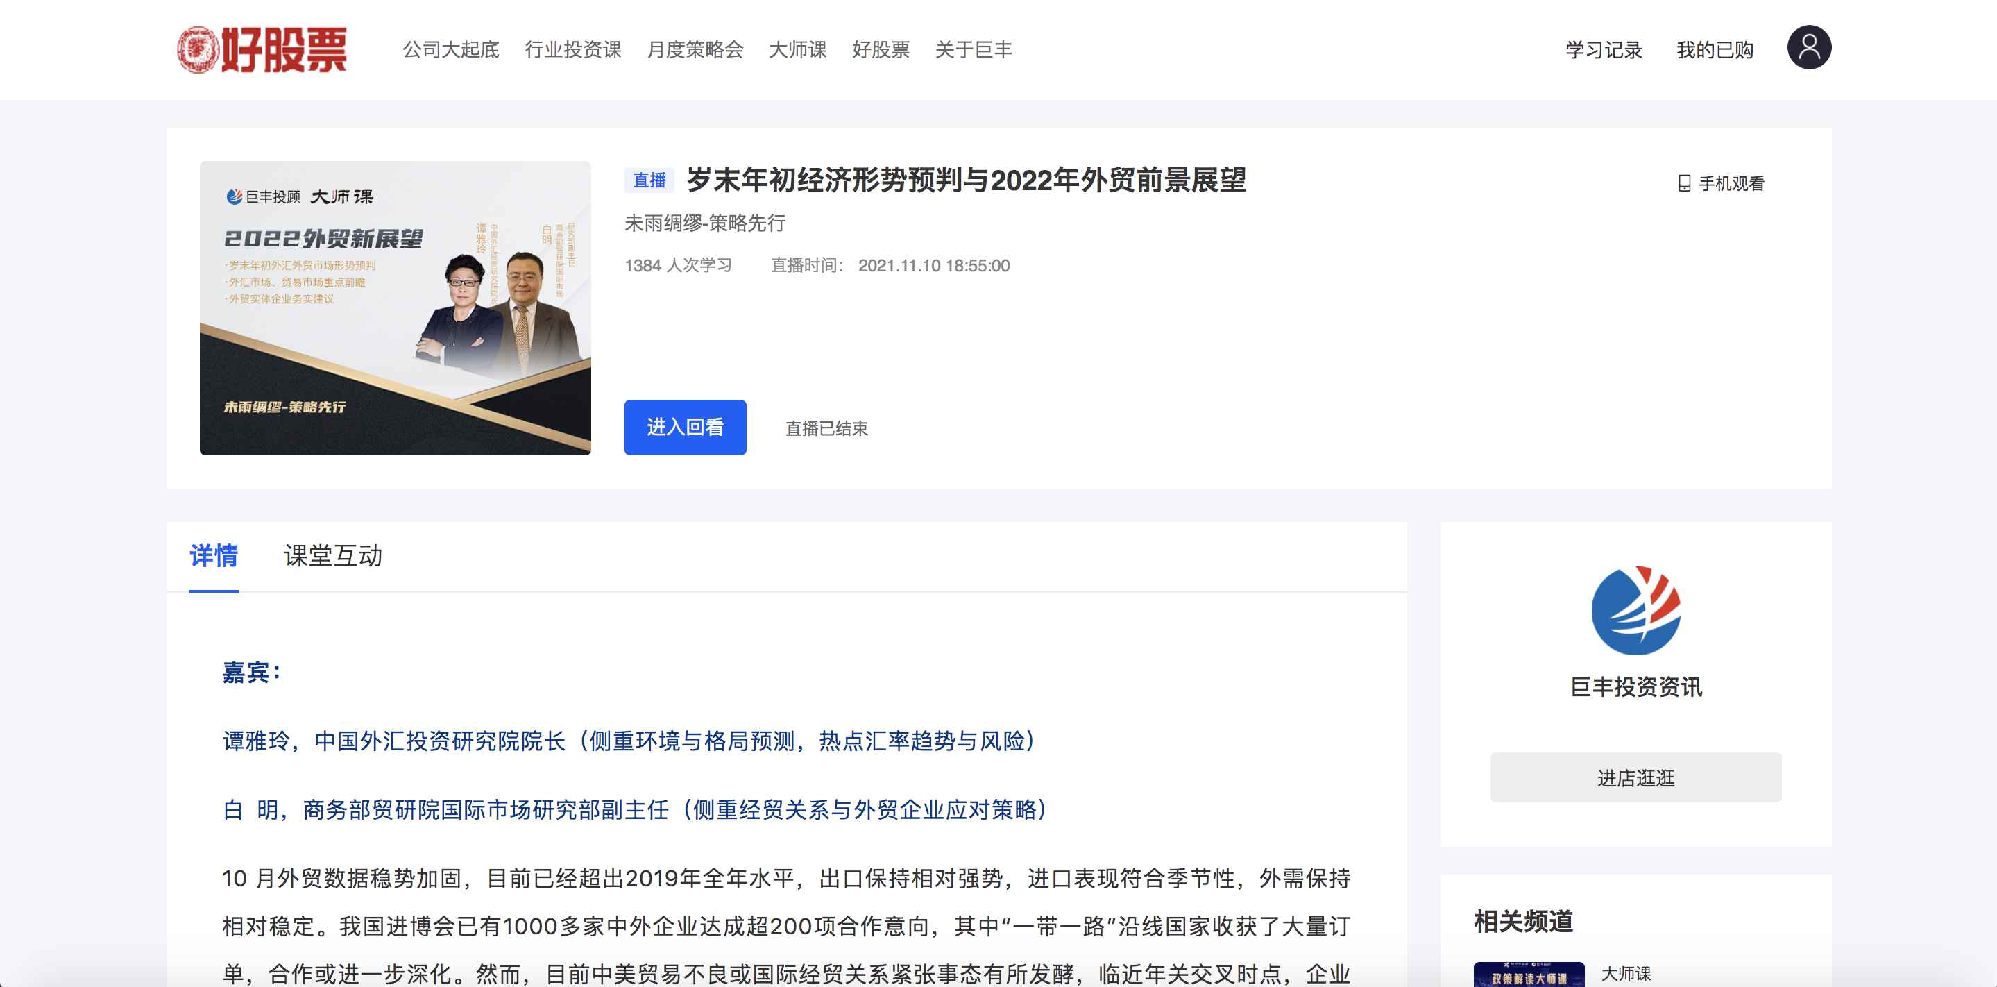Click 大师课 under related channels
This screenshot has width=1997, height=987.
click(1626, 973)
